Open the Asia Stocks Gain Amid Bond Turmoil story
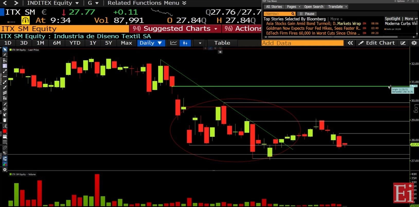Screen dimensions: 419x207 click(x=314, y=24)
